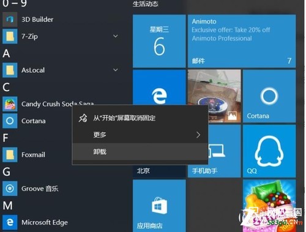Screen dimensions: 306x232
Task: Click the Microsoft Edge text label
Action: tap(45, 222)
